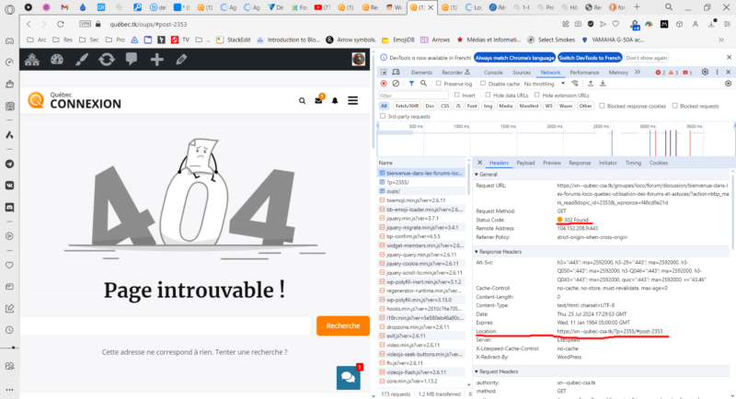Check the 3rd-party requests checkbox

pos(384,117)
